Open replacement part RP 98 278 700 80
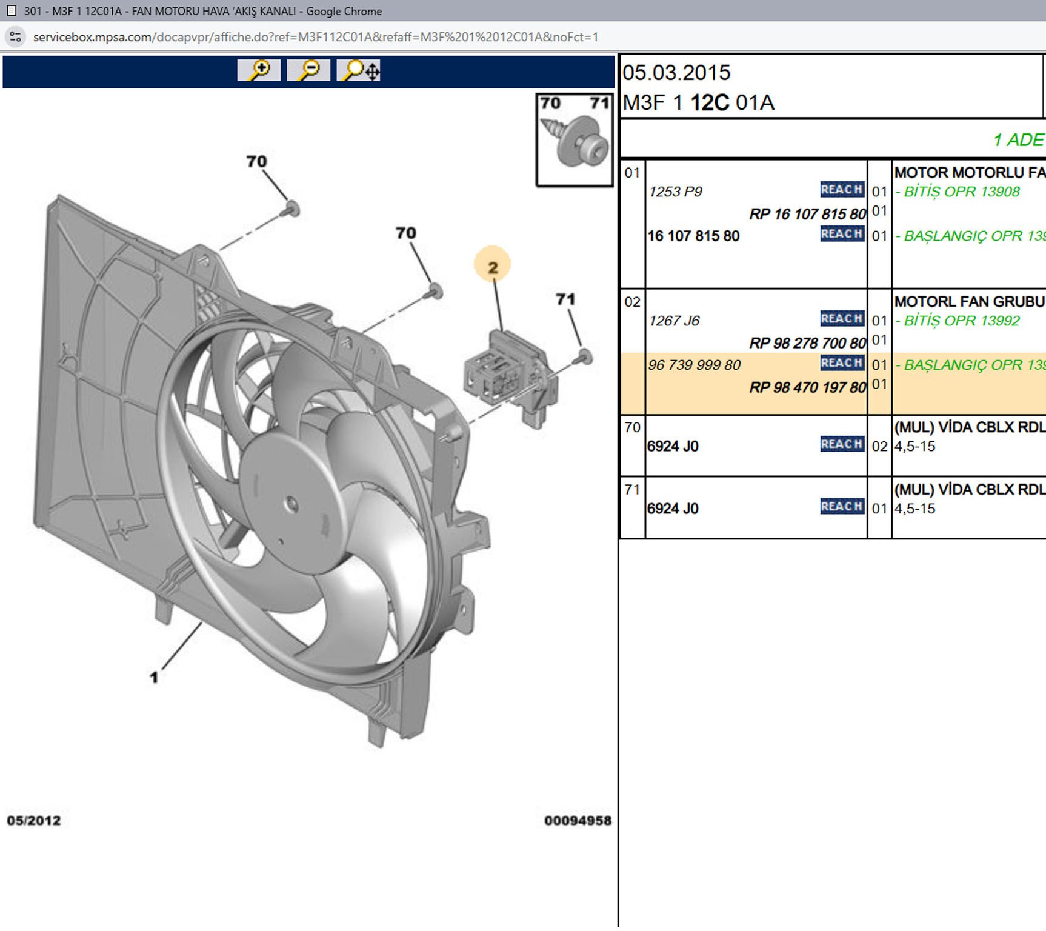This screenshot has height=931, width=1046. pos(807,343)
